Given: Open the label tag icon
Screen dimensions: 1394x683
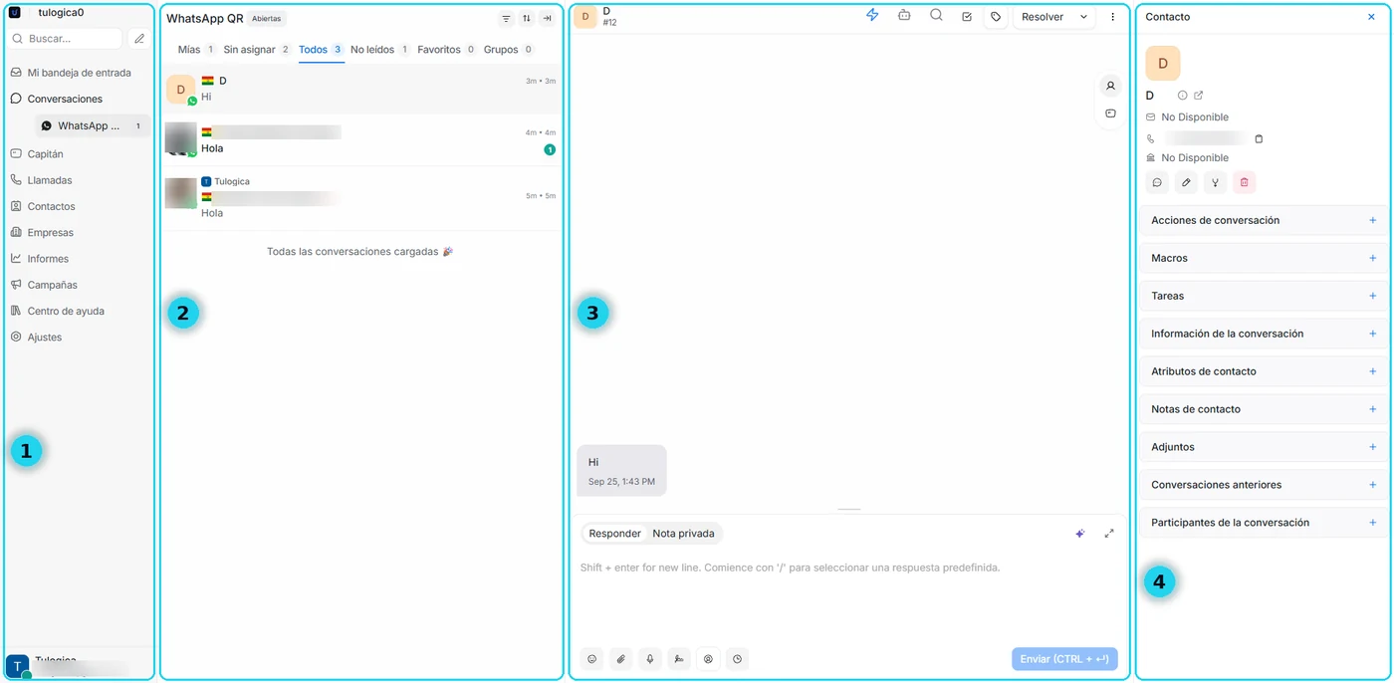Looking at the screenshot, I should coord(996,17).
